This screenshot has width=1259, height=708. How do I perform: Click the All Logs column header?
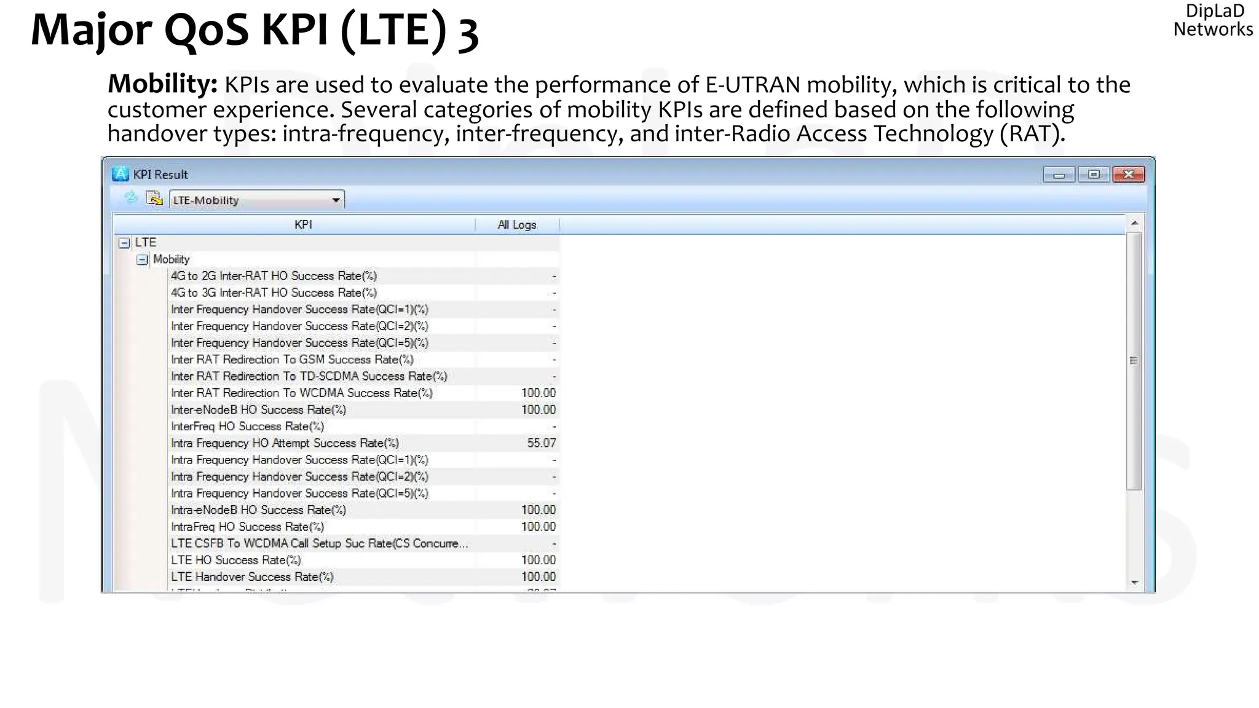click(x=517, y=225)
